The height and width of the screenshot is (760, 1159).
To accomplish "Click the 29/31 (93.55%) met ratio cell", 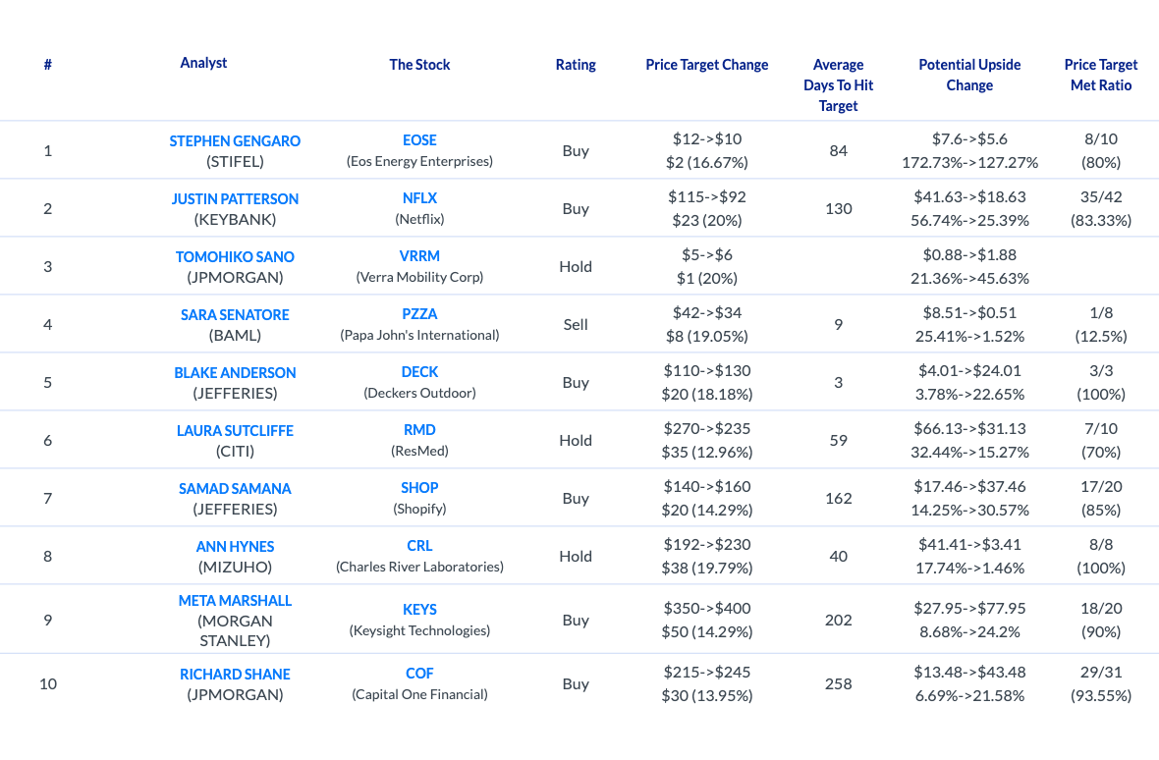I will [1101, 683].
